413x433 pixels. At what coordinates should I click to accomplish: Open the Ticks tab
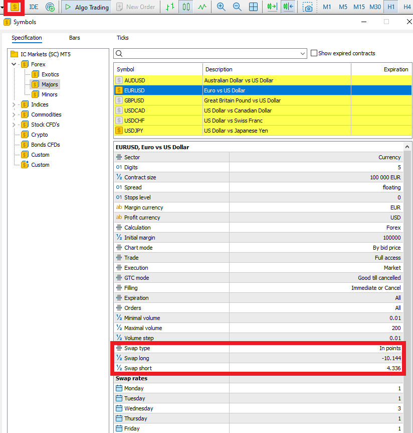(122, 38)
